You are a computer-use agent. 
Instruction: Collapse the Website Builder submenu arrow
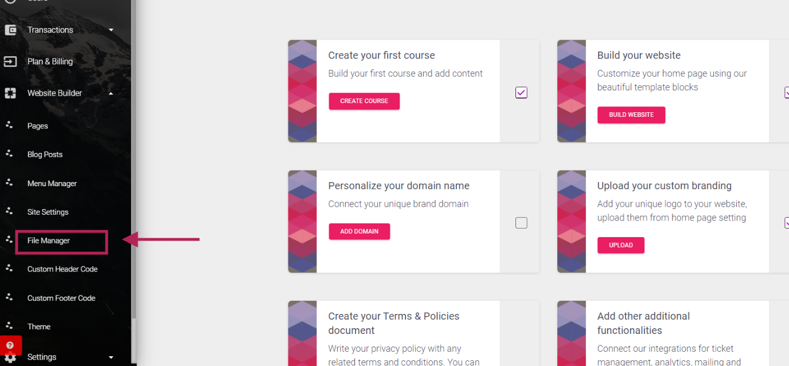click(x=111, y=93)
